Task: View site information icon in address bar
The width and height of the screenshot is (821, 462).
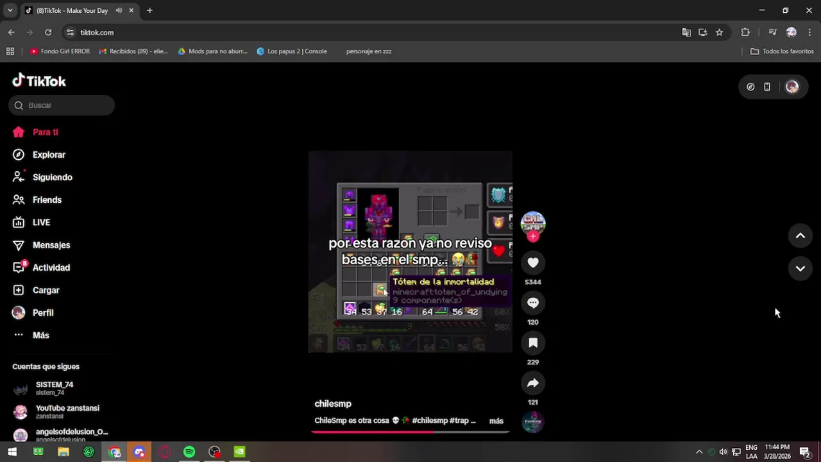Action: (x=71, y=32)
